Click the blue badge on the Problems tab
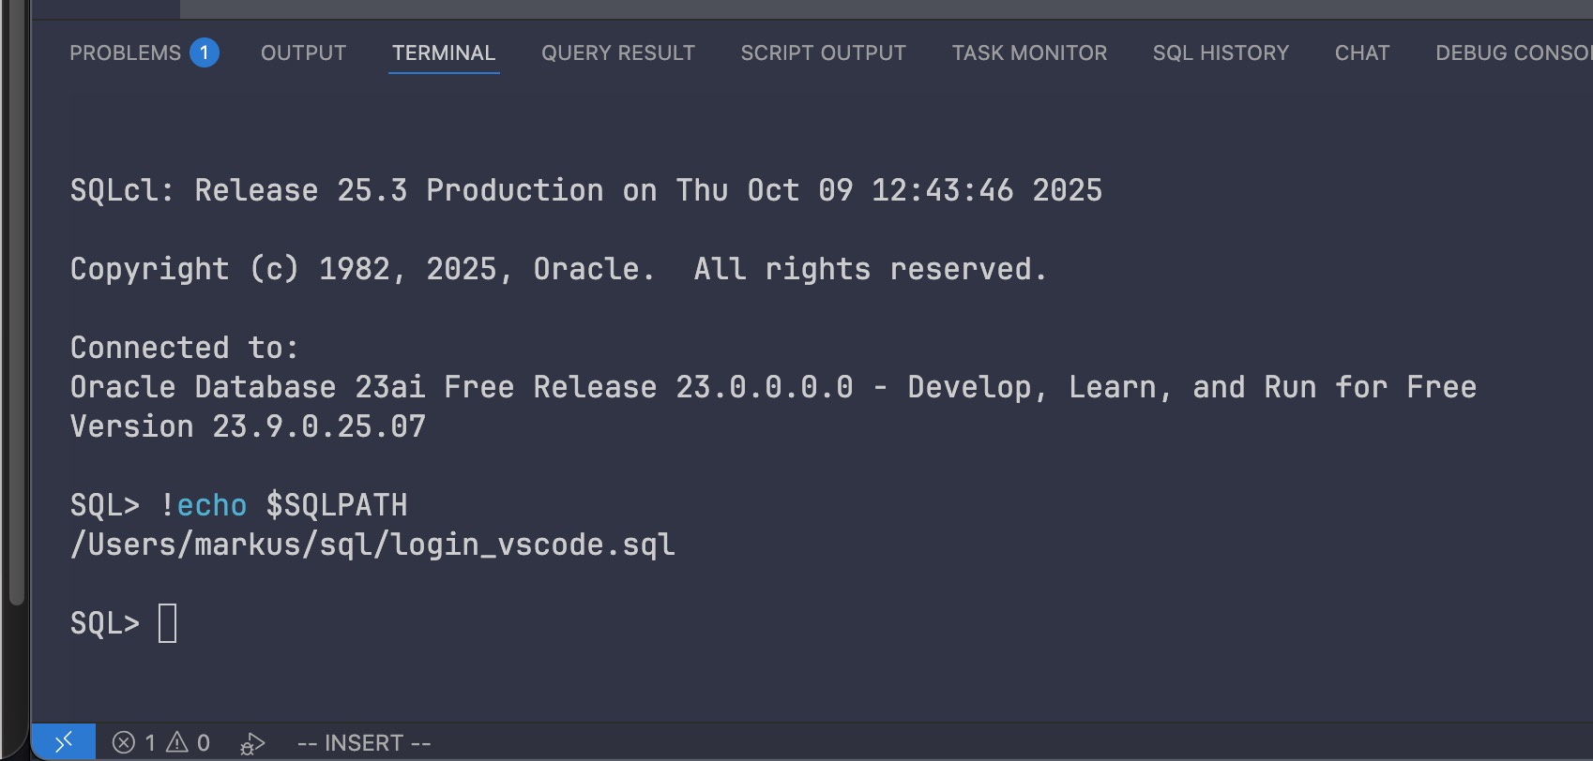 coord(205,52)
